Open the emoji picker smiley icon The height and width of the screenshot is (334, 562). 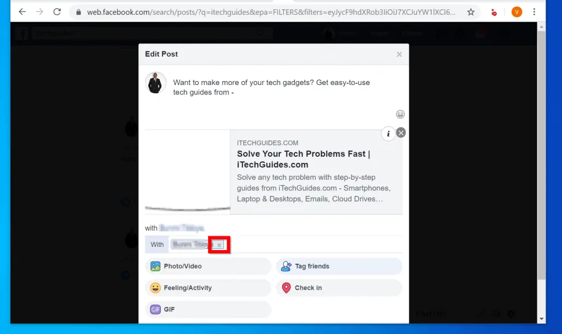click(x=400, y=114)
